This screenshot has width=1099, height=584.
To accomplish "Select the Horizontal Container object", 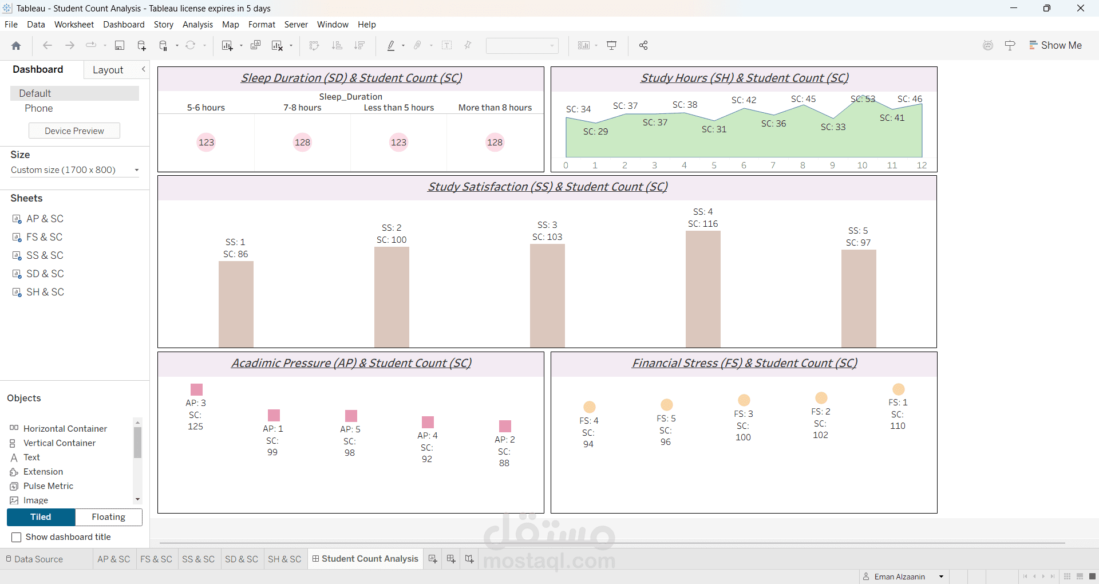I will (x=65, y=429).
